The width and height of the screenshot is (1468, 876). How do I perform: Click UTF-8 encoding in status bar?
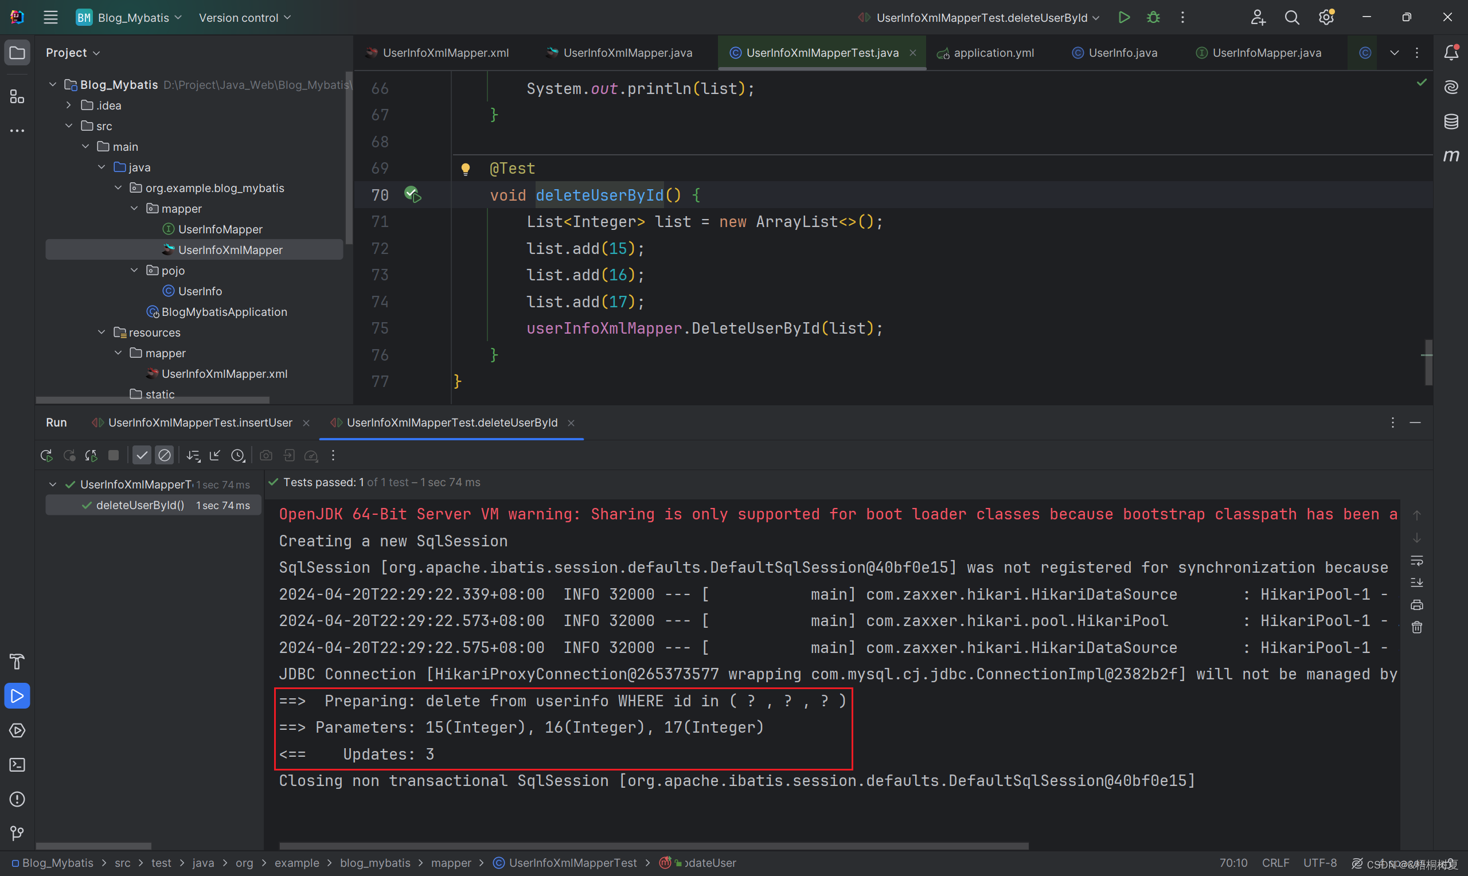click(x=1320, y=863)
